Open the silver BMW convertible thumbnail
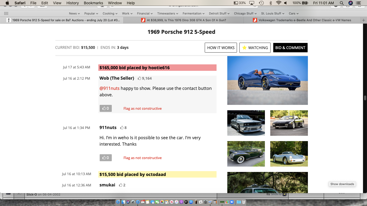 [246, 123]
